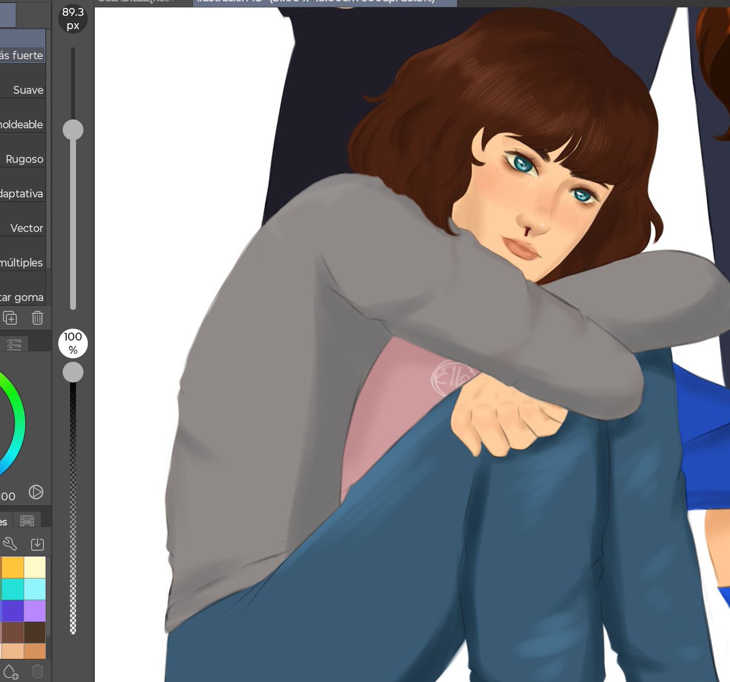730x682 pixels.
Task: Click the circled play arrow beside color wheel
Action: click(x=36, y=492)
